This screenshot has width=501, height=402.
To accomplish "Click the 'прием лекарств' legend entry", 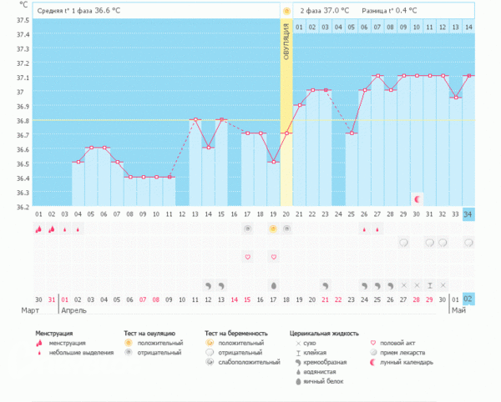I will [x=407, y=352].
